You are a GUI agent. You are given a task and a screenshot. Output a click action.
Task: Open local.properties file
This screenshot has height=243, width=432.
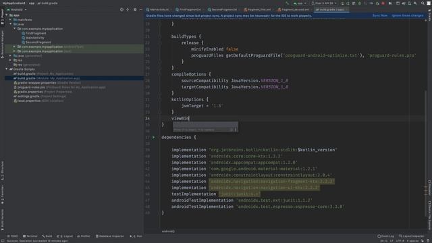[38, 101]
